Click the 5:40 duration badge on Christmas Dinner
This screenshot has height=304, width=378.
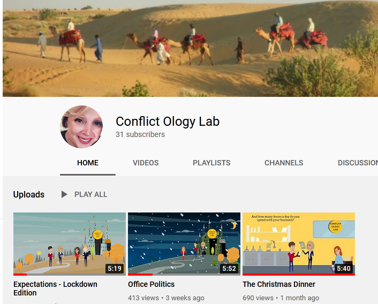click(344, 268)
